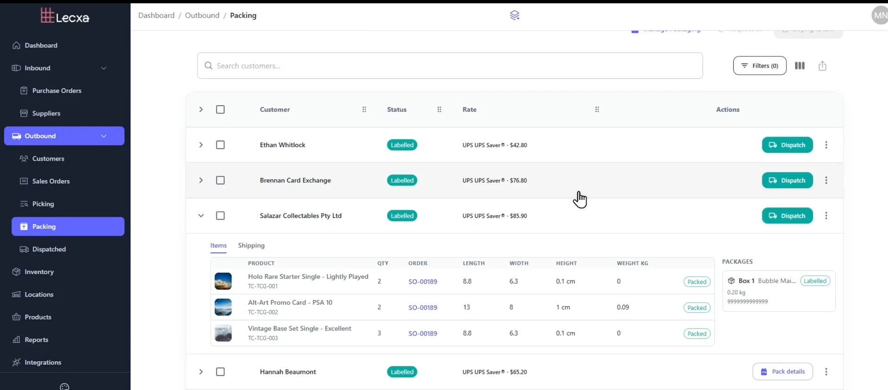Screen dimensions: 888x390
Task: Check the Hannah Beaumont row checkbox
Action: coord(220,372)
